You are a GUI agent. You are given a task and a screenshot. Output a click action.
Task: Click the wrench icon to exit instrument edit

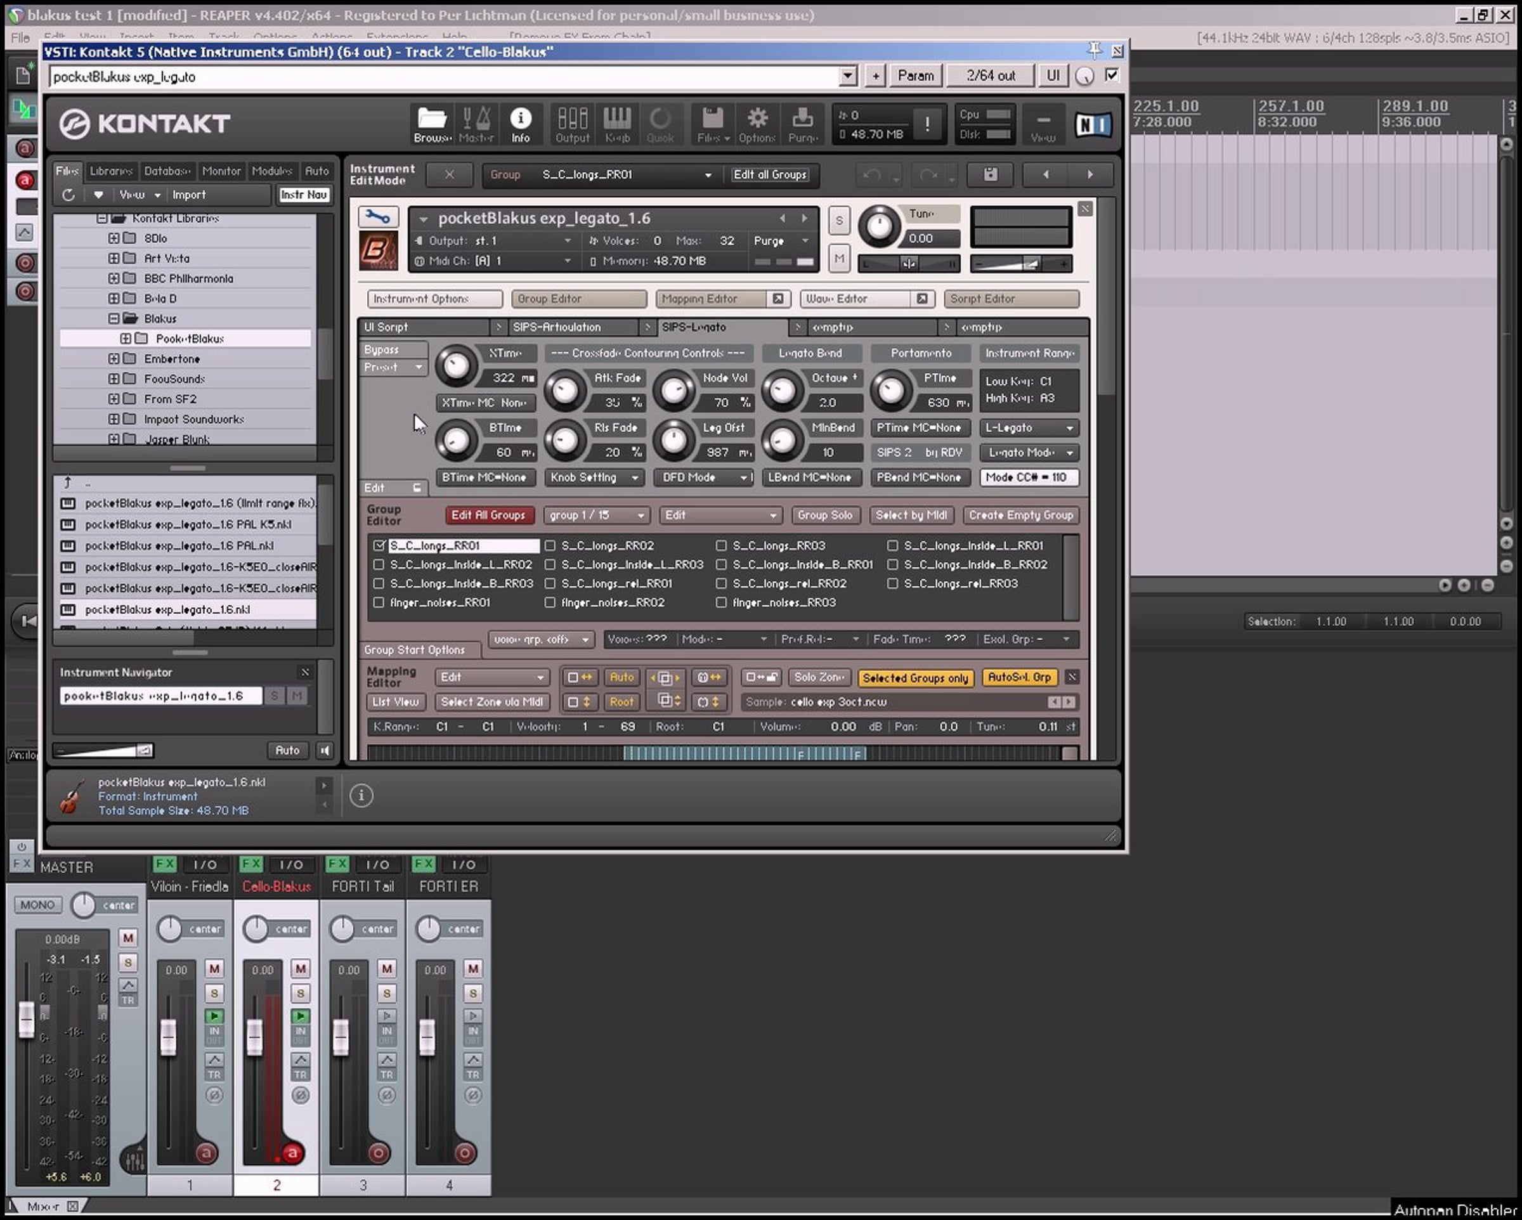tap(378, 217)
